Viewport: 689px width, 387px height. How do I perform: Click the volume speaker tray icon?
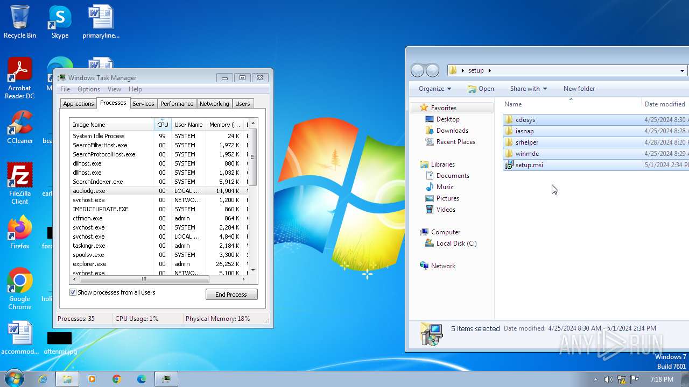tap(608, 379)
